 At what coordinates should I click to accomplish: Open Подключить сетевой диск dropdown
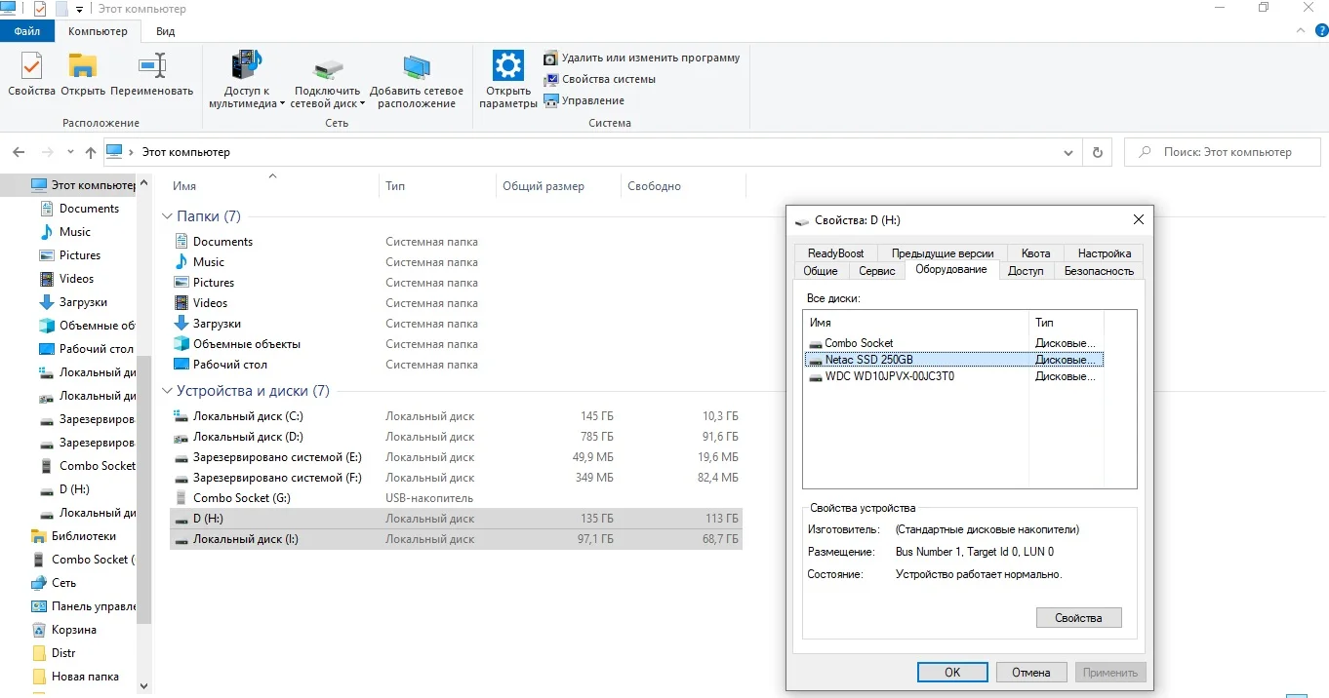[328, 82]
